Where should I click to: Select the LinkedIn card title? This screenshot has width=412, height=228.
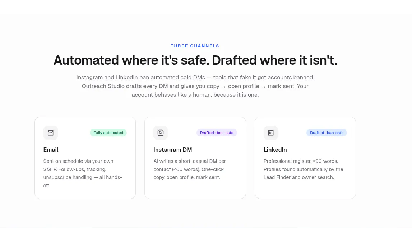click(x=275, y=150)
